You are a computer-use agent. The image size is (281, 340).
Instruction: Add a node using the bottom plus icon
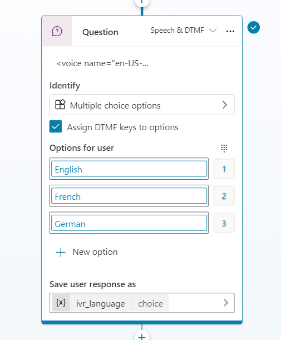[142, 337]
